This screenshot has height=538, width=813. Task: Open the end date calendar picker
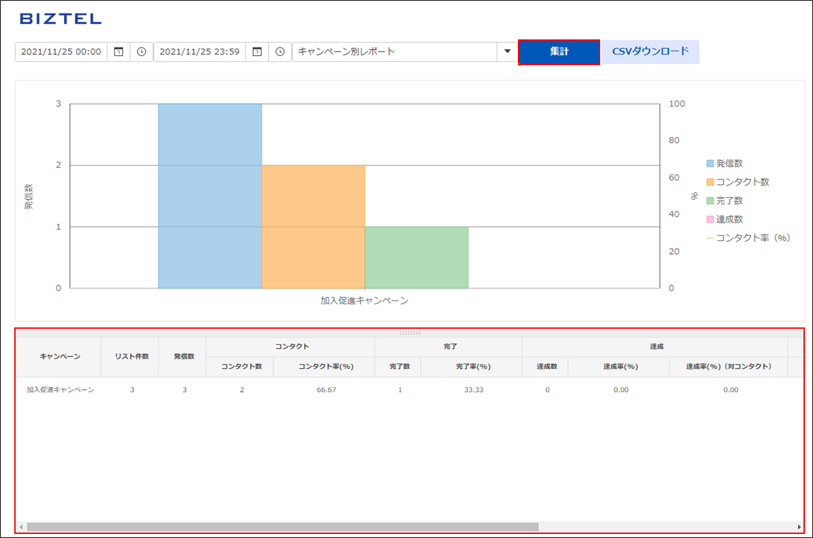coord(257,52)
